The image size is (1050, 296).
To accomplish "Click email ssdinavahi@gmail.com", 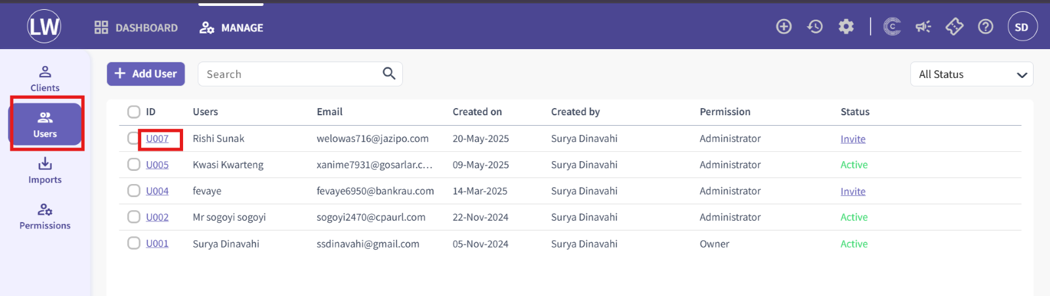I will coord(368,244).
